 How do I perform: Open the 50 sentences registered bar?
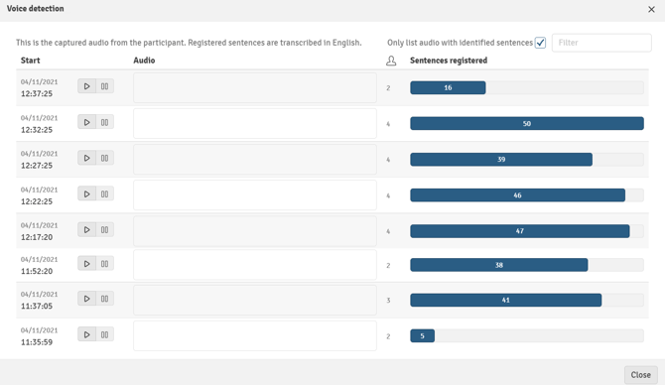pos(527,124)
